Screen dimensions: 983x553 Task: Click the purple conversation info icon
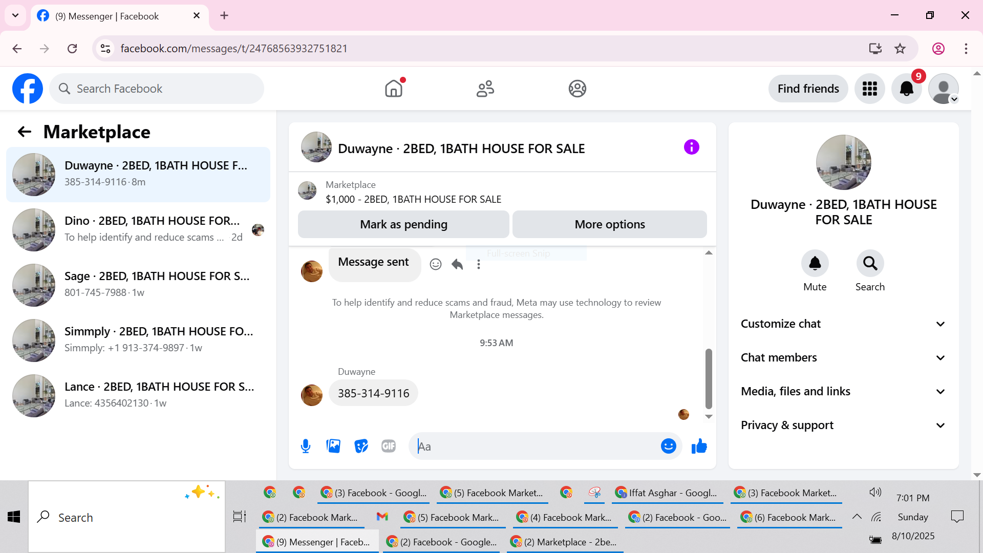[691, 147]
